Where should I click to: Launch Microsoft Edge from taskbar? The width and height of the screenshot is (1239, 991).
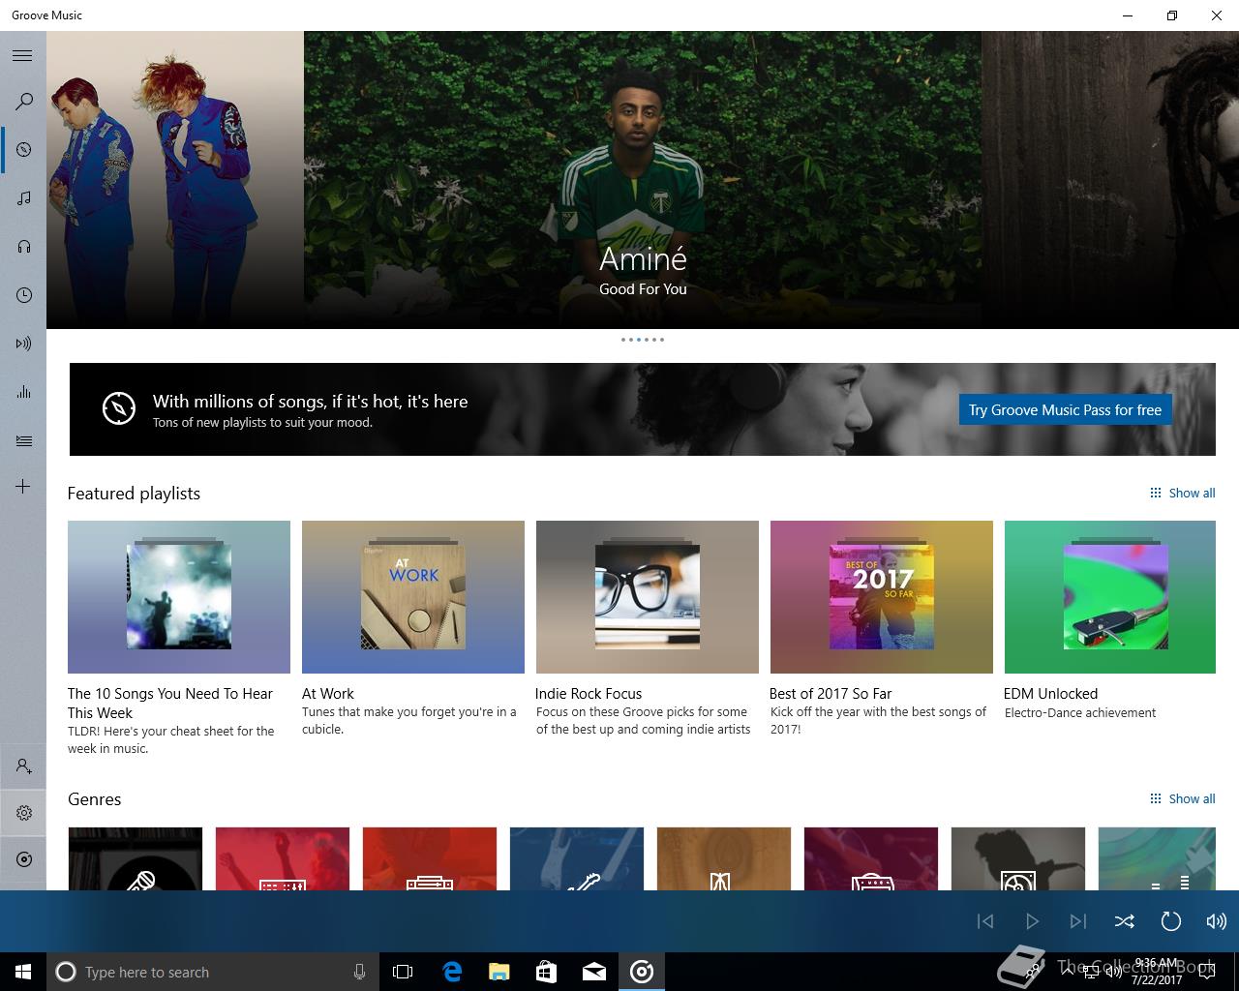click(452, 972)
